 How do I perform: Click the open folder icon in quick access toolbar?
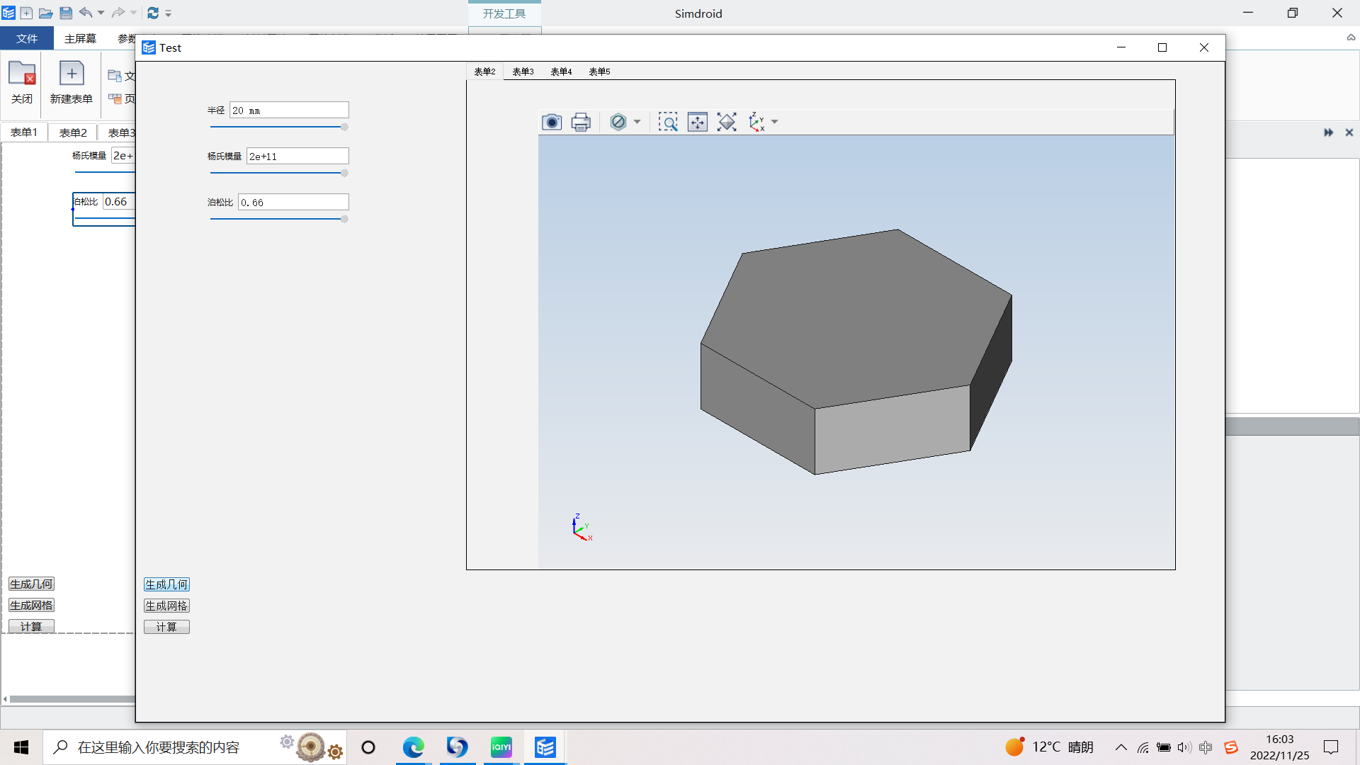pos(45,13)
